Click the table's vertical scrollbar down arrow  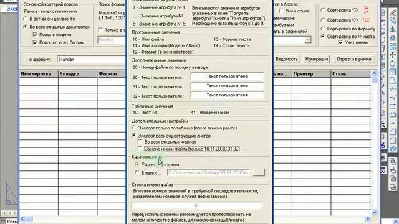point(374,212)
